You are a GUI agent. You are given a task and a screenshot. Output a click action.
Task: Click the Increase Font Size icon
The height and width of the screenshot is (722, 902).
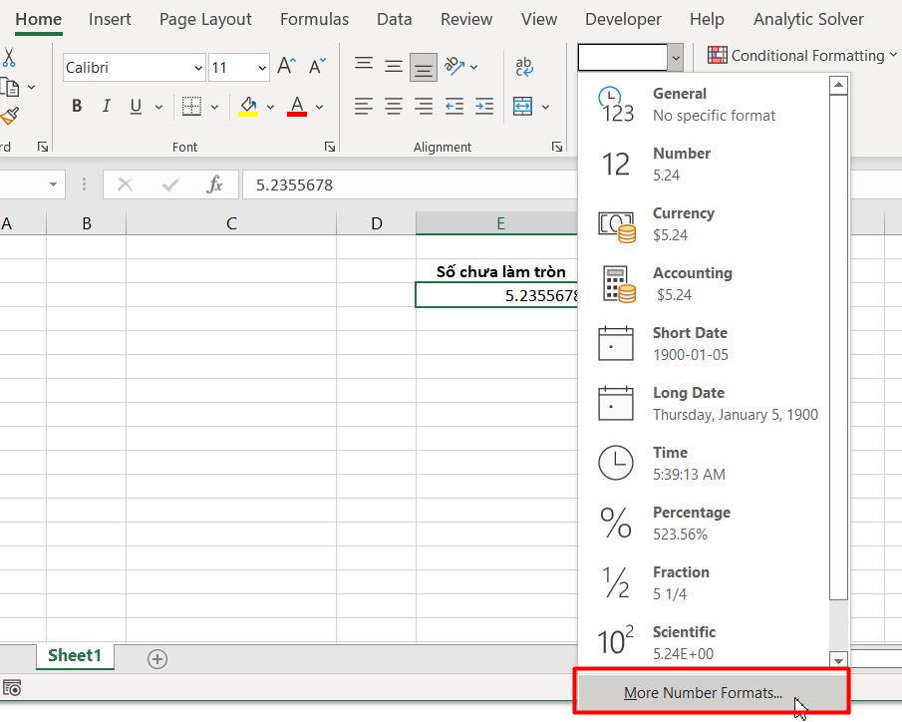pyautogui.click(x=286, y=67)
